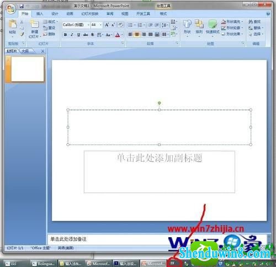Click Replace (替换) button
This screenshot has height=267, width=276.
pyautogui.click(x=256, y=28)
